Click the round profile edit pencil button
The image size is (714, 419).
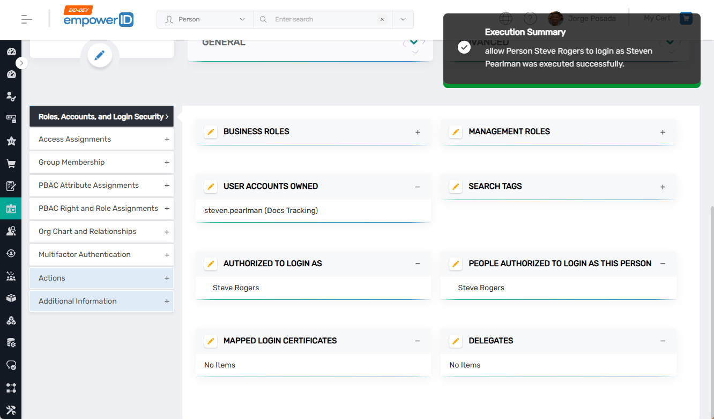pyautogui.click(x=100, y=55)
